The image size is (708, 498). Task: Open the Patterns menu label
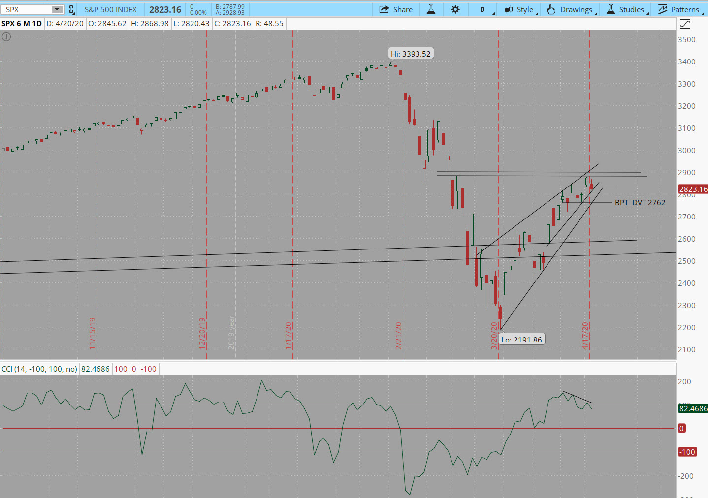684,9
